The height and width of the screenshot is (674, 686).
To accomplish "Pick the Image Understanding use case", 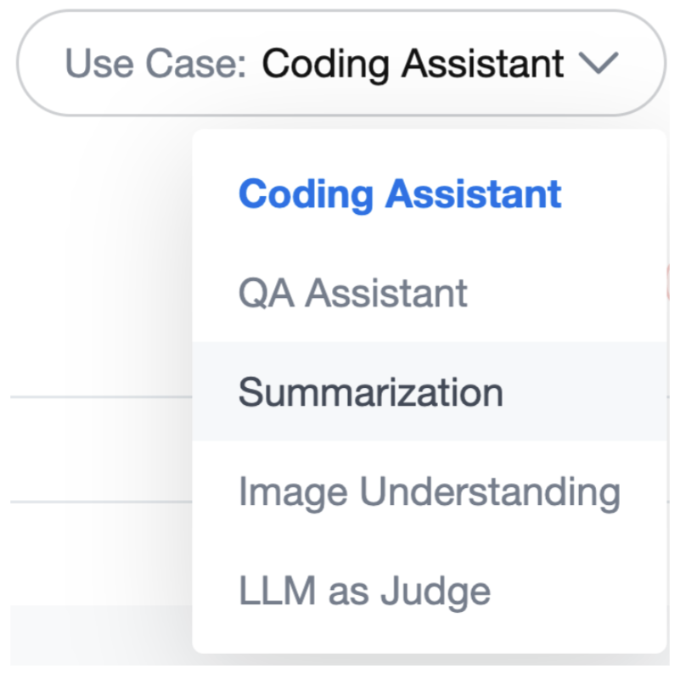I will (x=429, y=491).
